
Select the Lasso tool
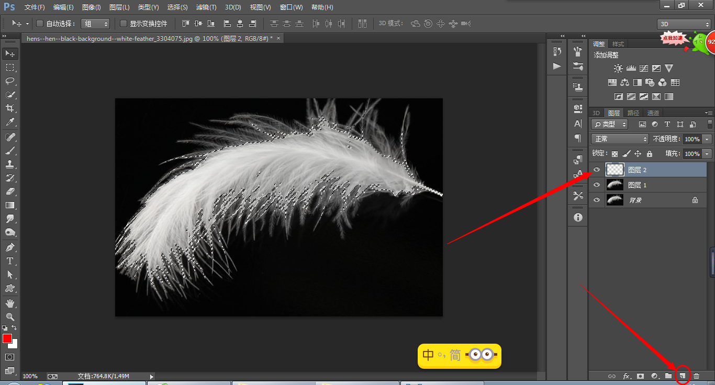[10, 81]
